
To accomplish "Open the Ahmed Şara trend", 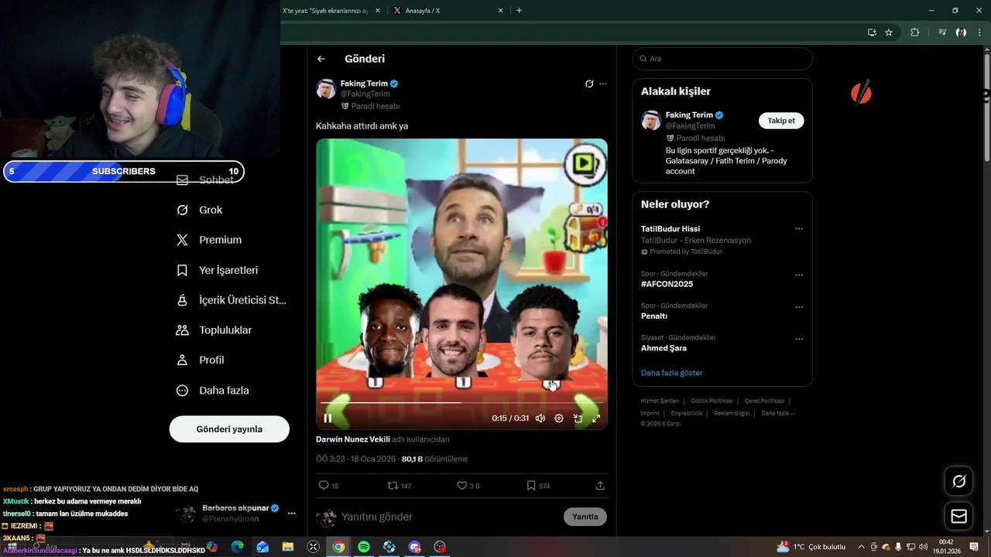I will click(664, 348).
